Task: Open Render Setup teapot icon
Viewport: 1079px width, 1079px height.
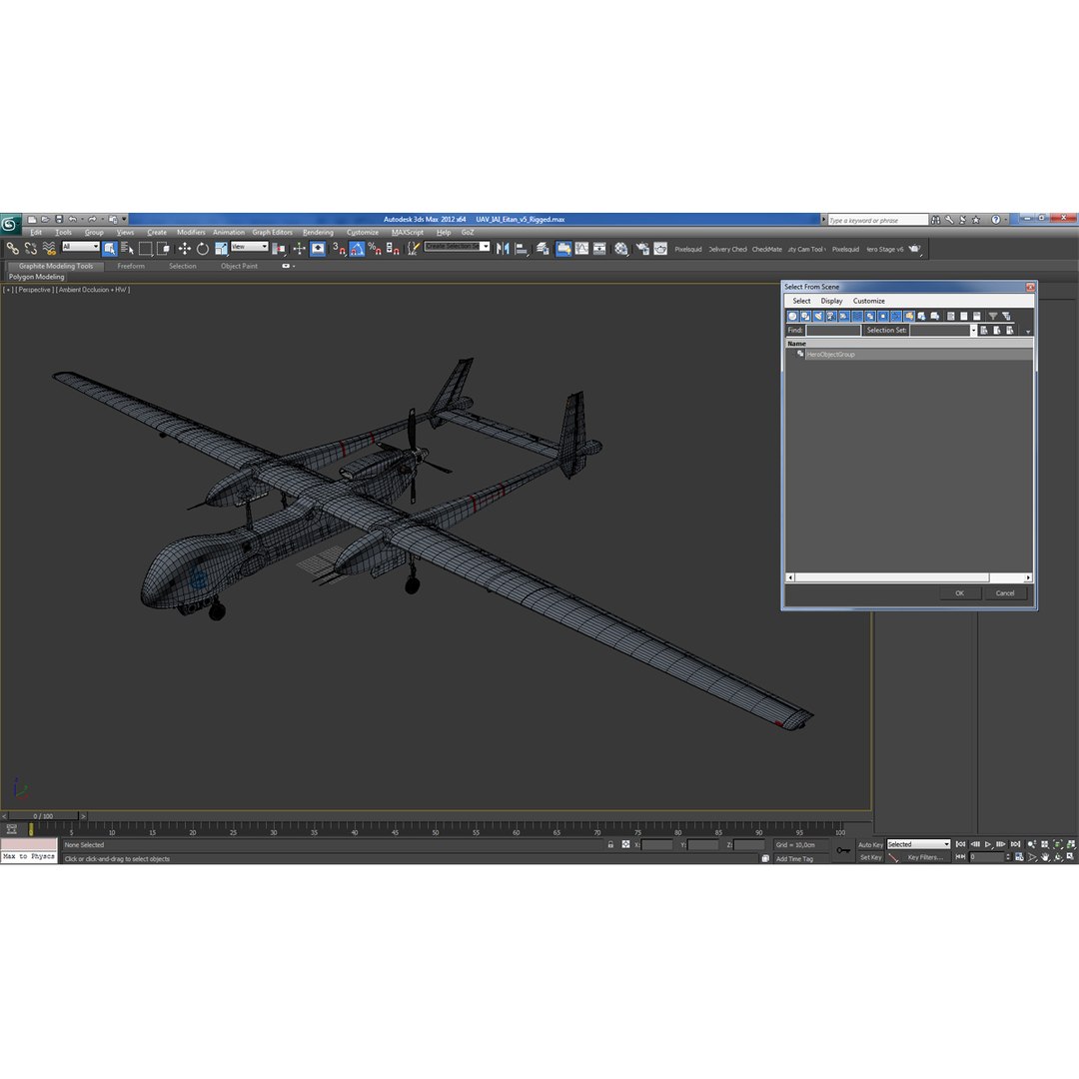Action: click(x=642, y=249)
